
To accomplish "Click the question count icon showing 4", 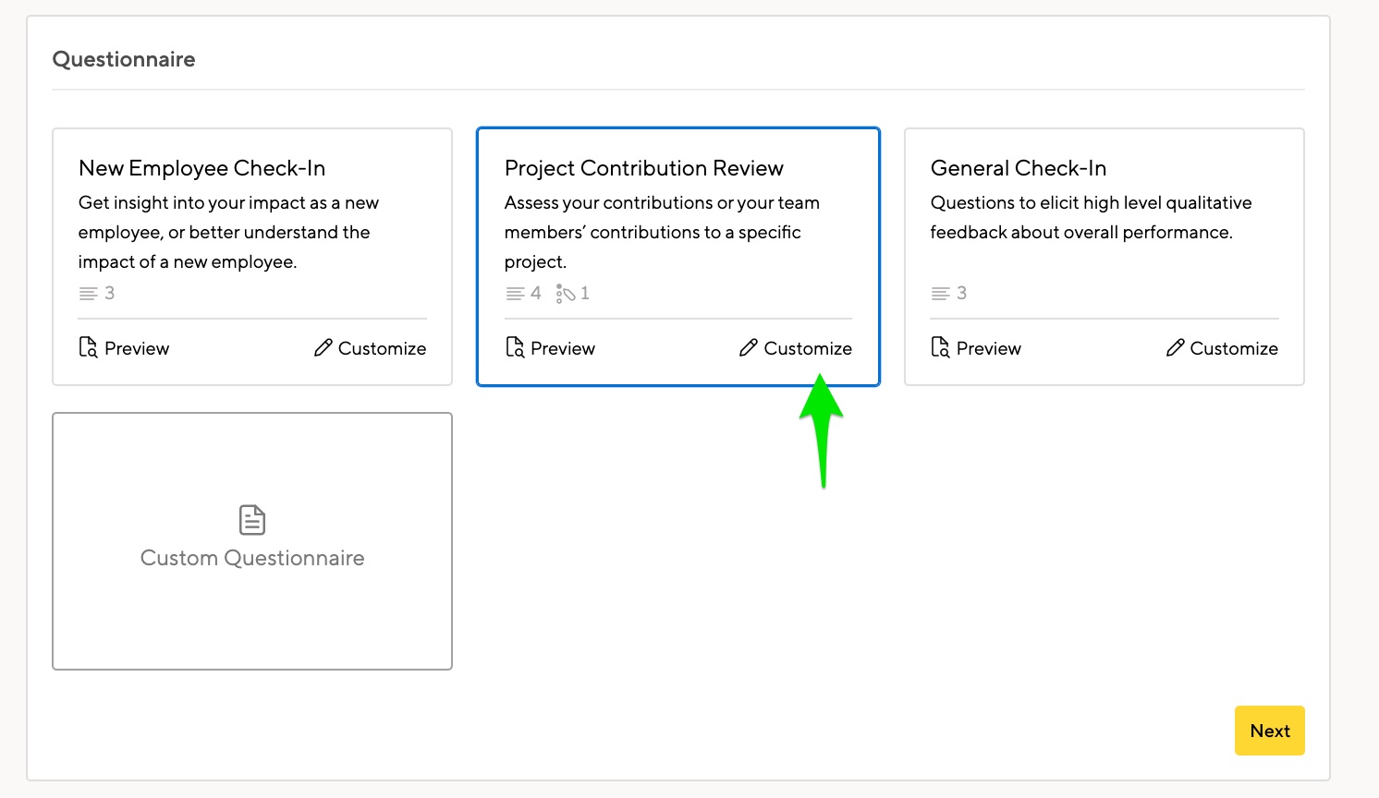I will (516, 293).
